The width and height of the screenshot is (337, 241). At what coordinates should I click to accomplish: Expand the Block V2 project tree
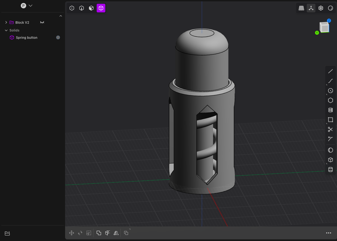coord(6,22)
